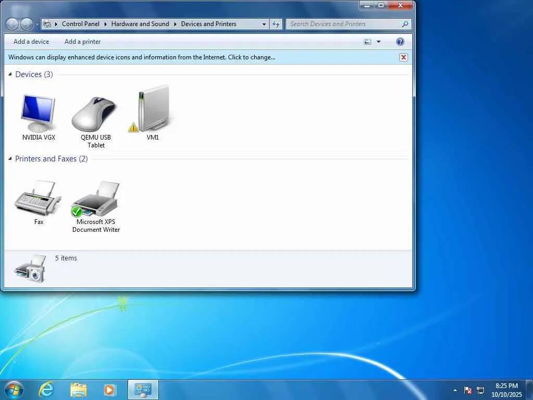Select the NVIDIA VGX monitor device icon
Viewport: 533px width, 400px height.
click(38, 113)
